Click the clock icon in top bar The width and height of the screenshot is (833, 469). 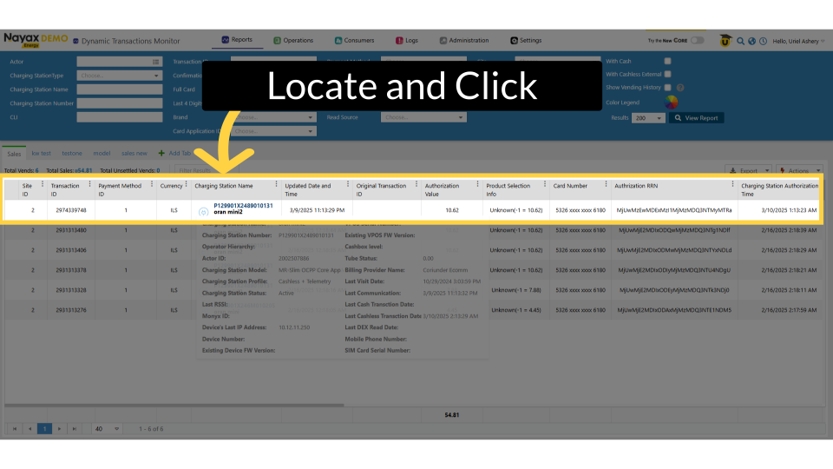pos(763,41)
